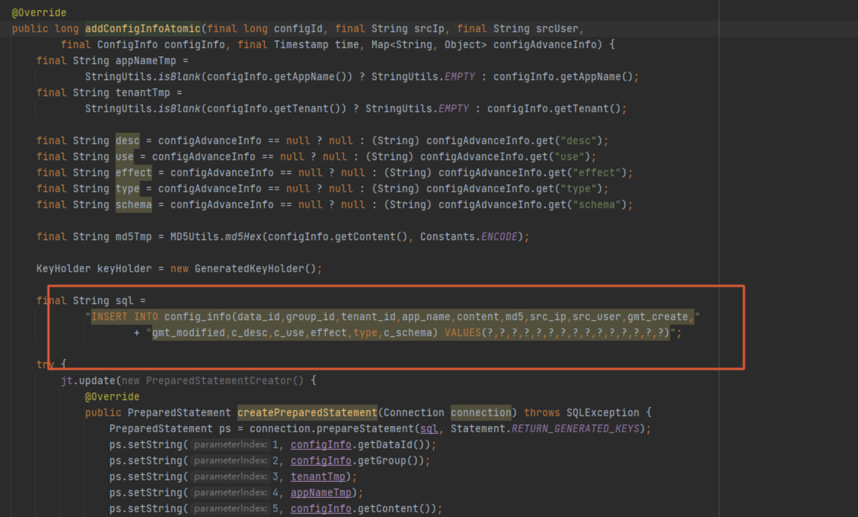858x517 pixels.
Task: Click the "desc" string literal
Action: coord(578,141)
